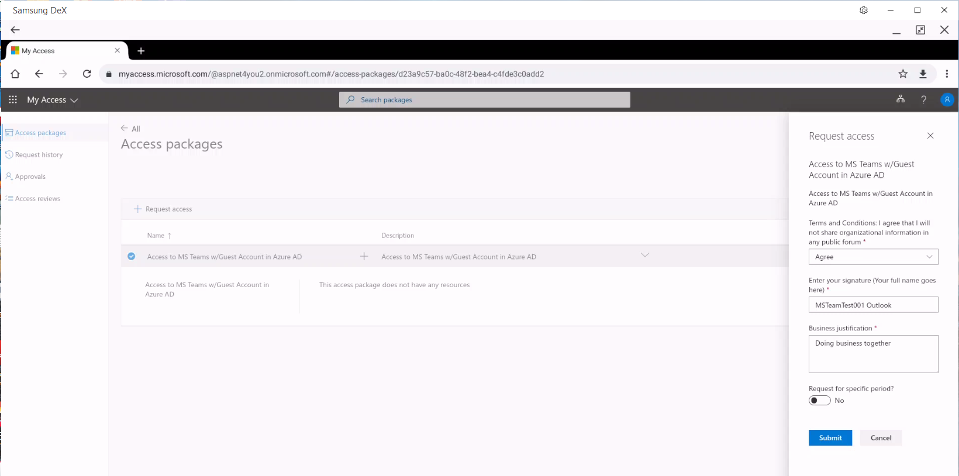Reload the page with refresh icon

87,74
